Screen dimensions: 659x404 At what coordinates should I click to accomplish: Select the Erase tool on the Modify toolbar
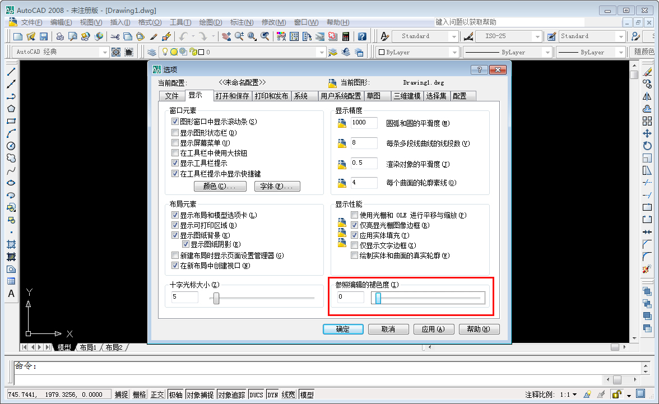pyautogui.click(x=648, y=72)
